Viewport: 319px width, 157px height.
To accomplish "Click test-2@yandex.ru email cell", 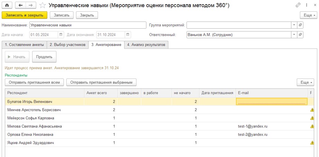I will tap(272, 135).
